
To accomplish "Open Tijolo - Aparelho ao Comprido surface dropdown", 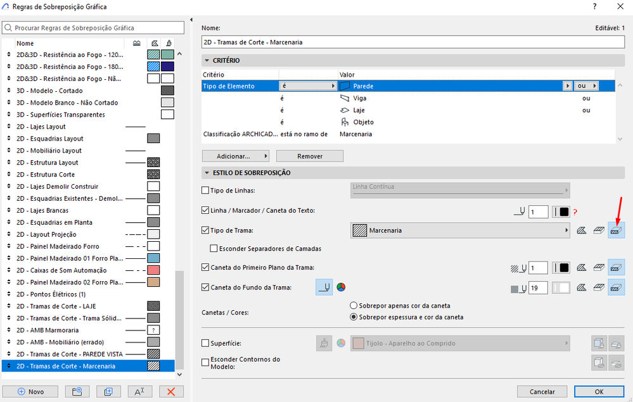I will pyautogui.click(x=460, y=344).
